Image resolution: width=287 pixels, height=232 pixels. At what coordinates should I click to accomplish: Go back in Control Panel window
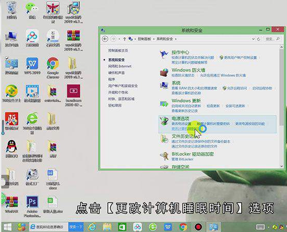click(105, 39)
